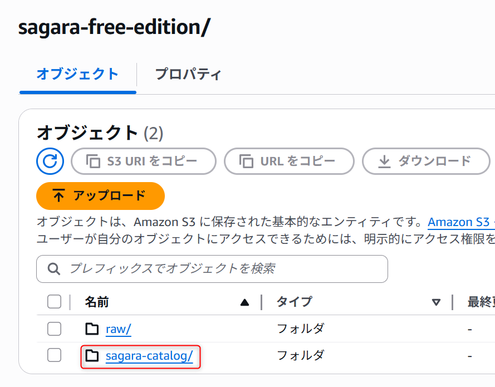495x387 pixels.
Task: Focus the プレフィックスでオブジェクトを検索 field
Action: [212, 269]
